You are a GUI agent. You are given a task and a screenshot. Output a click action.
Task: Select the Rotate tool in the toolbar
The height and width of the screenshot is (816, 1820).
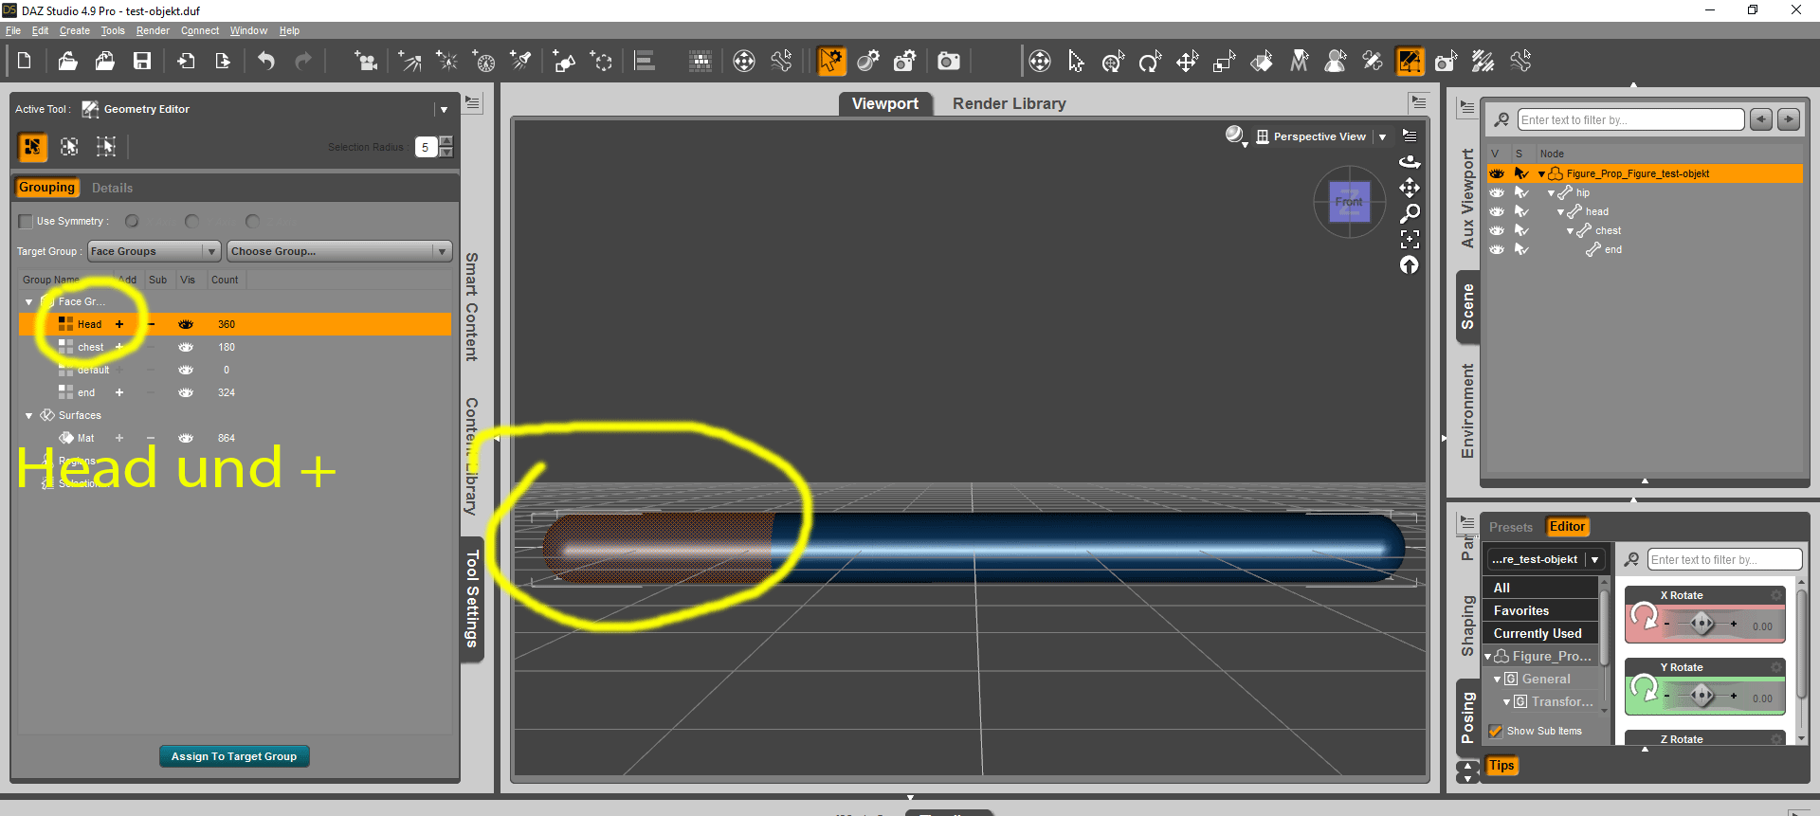1150,62
